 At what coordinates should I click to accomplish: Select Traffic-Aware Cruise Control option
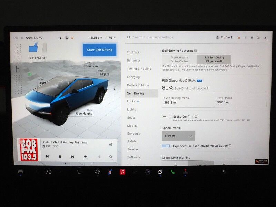pyautogui.click(x=179, y=59)
